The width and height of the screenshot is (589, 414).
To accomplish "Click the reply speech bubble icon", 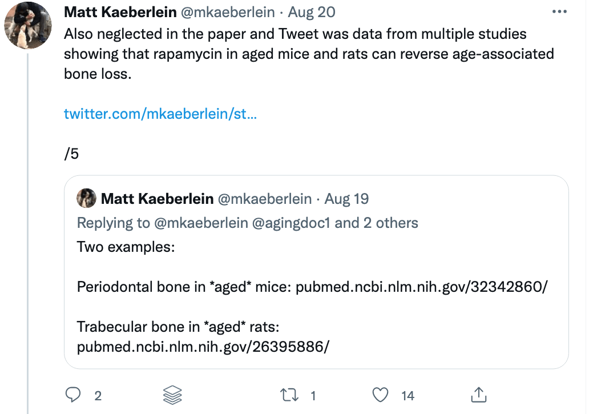I will click(74, 395).
